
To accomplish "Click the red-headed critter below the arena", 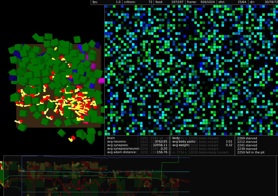I will pos(72,138).
